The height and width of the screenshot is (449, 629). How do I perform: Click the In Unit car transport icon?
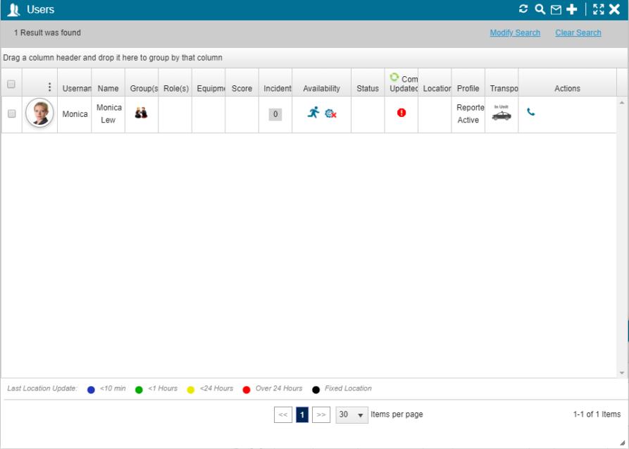502,113
